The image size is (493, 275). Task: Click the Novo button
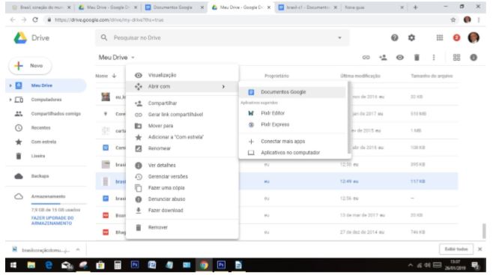[x=30, y=66]
